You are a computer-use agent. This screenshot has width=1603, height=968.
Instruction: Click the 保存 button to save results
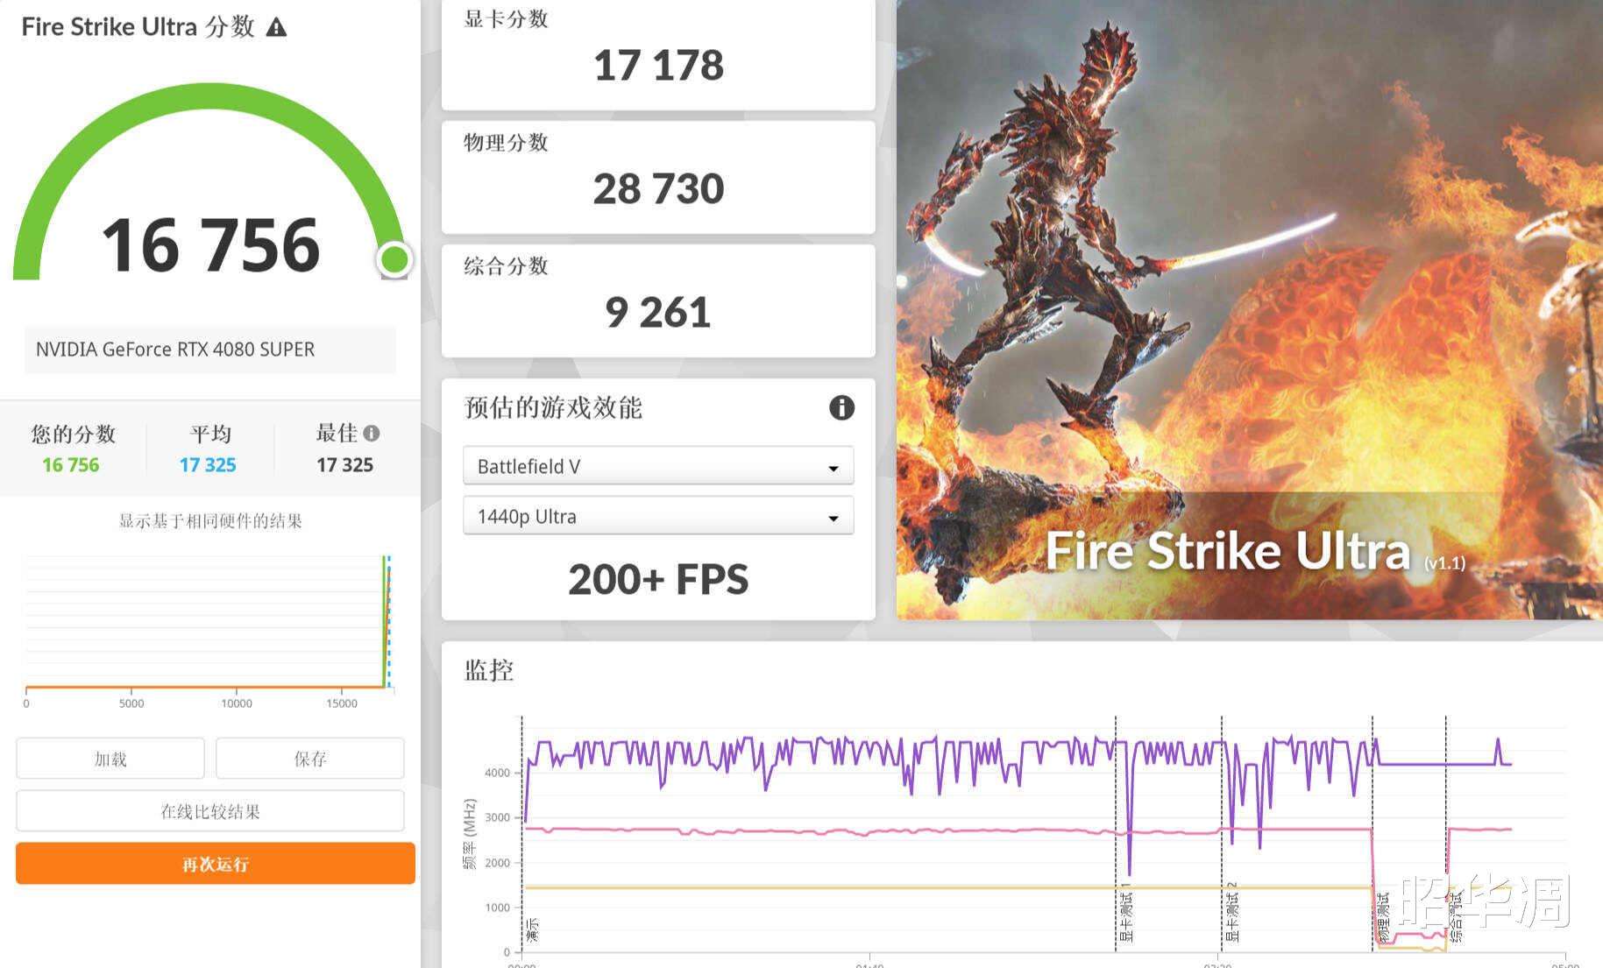[x=309, y=759]
